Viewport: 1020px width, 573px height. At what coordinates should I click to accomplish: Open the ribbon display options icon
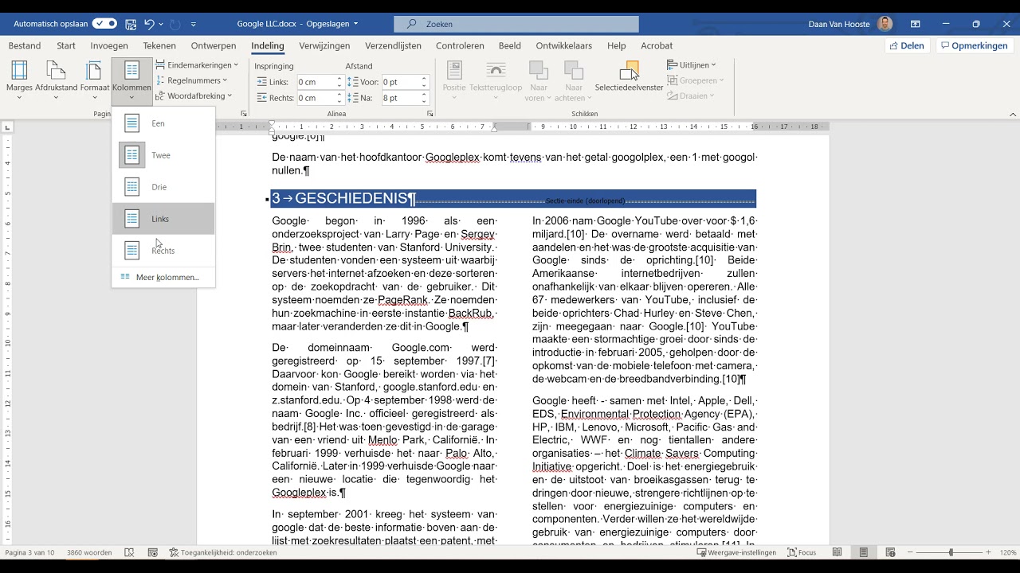pyautogui.click(x=916, y=24)
